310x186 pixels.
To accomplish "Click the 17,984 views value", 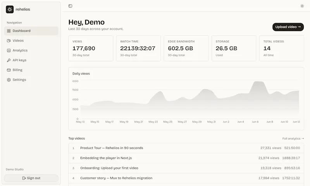I will (269, 178).
